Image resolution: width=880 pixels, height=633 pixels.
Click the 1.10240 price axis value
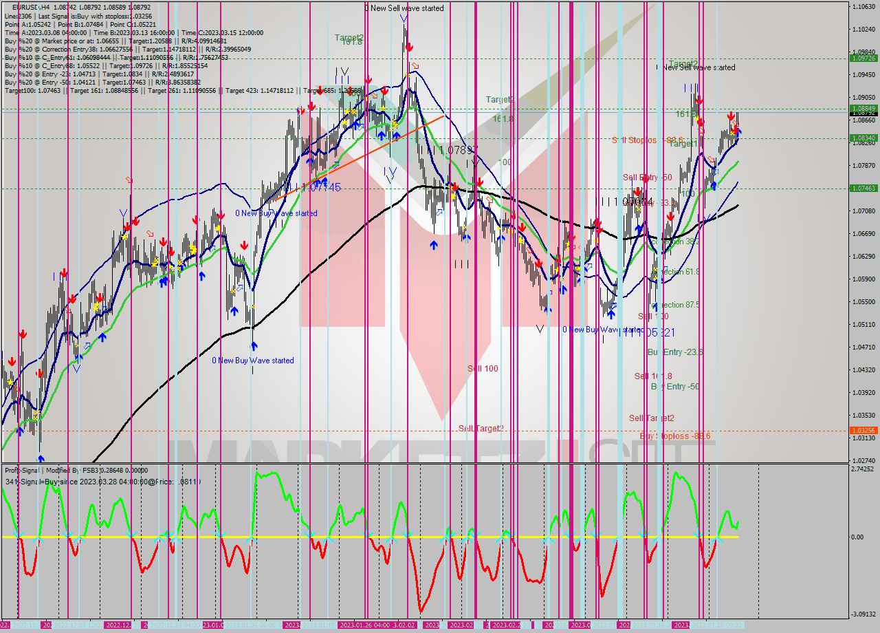863,29
